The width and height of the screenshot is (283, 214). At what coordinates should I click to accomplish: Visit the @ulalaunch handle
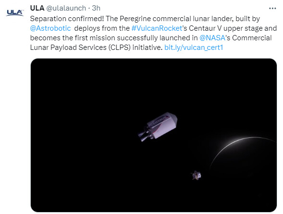point(66,8)
